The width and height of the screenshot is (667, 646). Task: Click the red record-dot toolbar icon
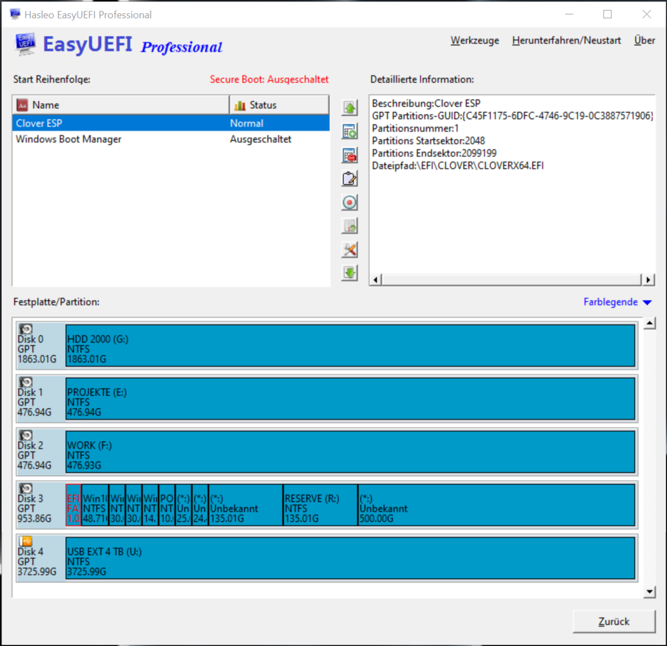349,202
